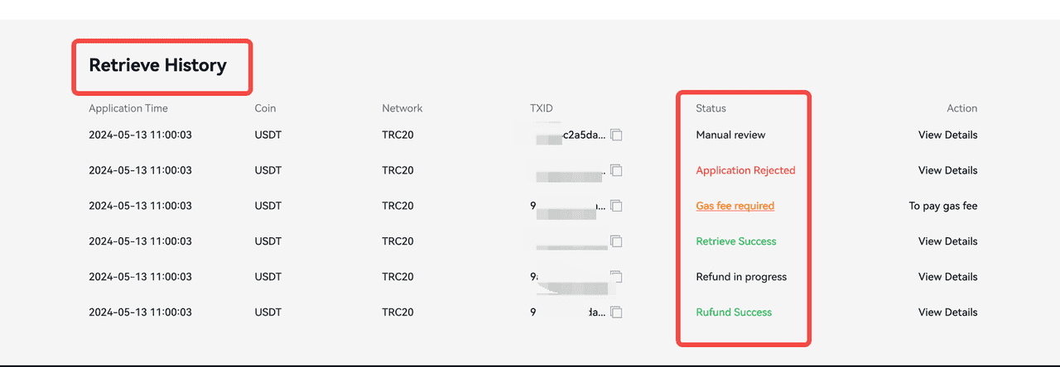Viewport: 1060px width, 367px height.
Task: Click the Coin column header
Action: point(265,108)
